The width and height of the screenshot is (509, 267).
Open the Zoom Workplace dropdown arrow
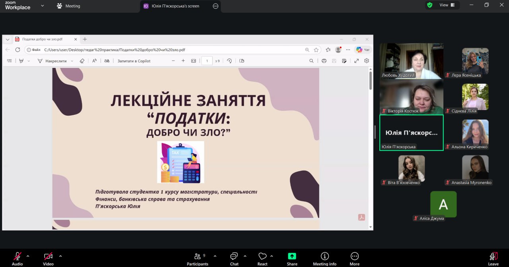coord(43,6)
